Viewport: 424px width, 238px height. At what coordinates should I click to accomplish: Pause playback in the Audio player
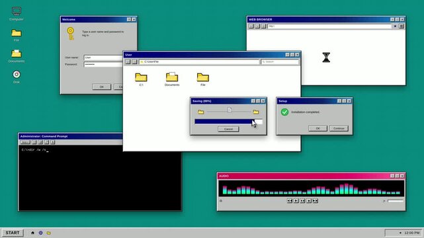(302, 201)
